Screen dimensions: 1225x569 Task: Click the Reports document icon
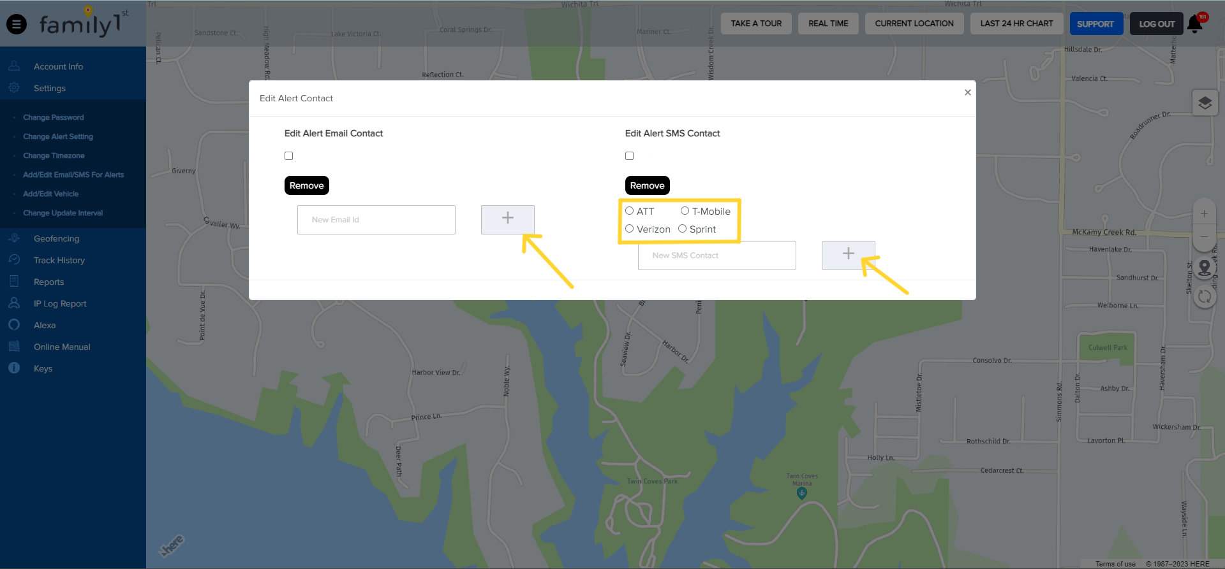[x=14, y=281]
